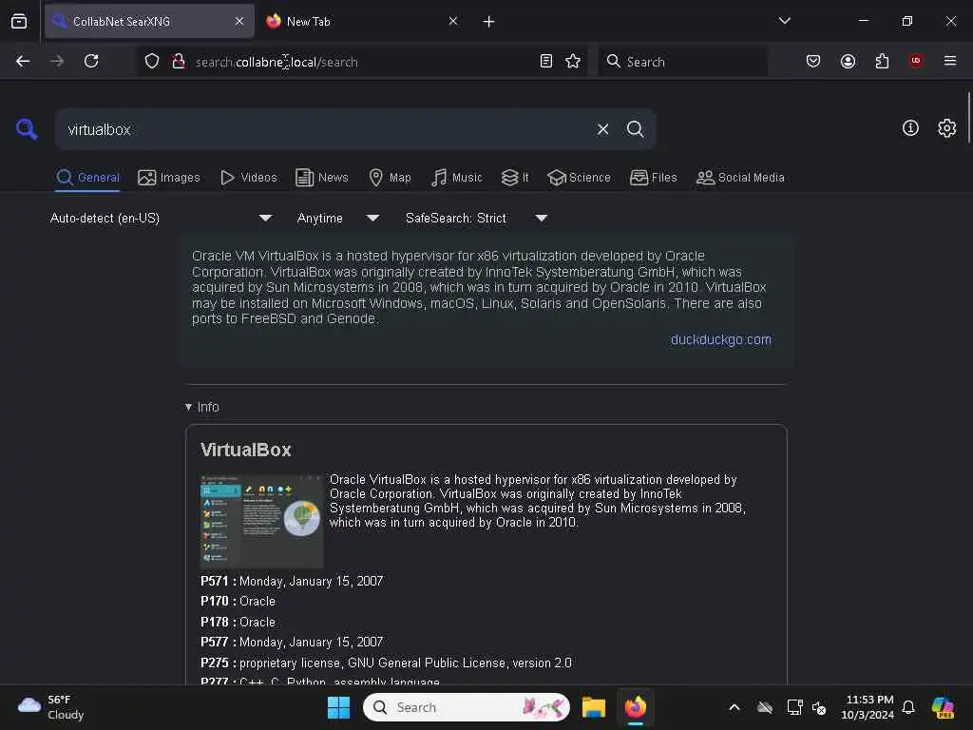Open the notifications bell icon
Viewport: 973px width, 730px height.
tap(908, 707)
